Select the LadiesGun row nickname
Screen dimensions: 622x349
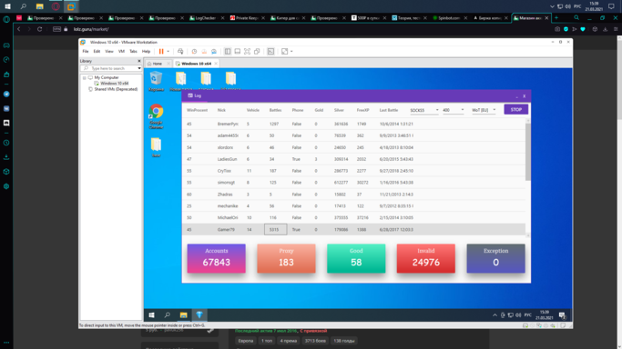point(227,159)
